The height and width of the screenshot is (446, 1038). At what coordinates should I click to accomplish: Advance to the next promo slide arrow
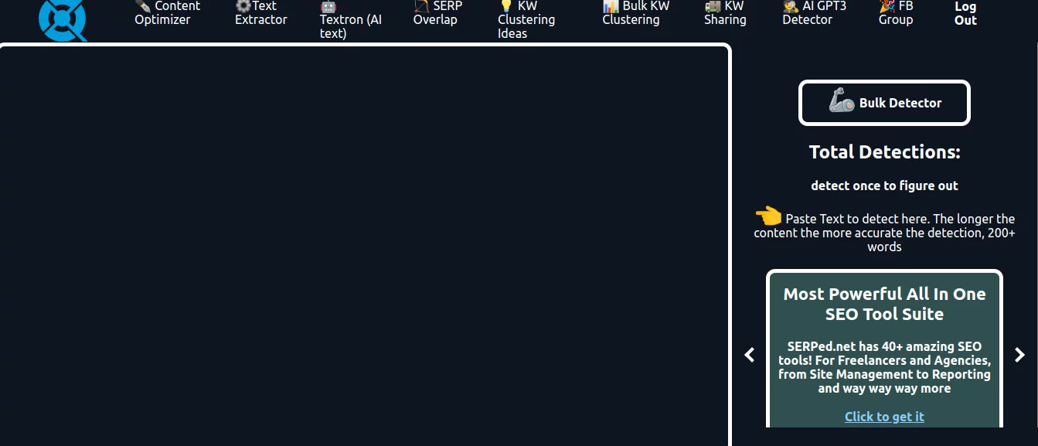[1019, 355]
